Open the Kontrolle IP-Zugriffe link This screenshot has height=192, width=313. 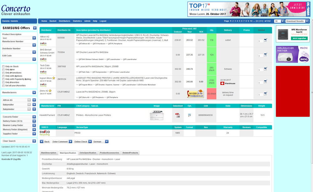pos(11,159)
